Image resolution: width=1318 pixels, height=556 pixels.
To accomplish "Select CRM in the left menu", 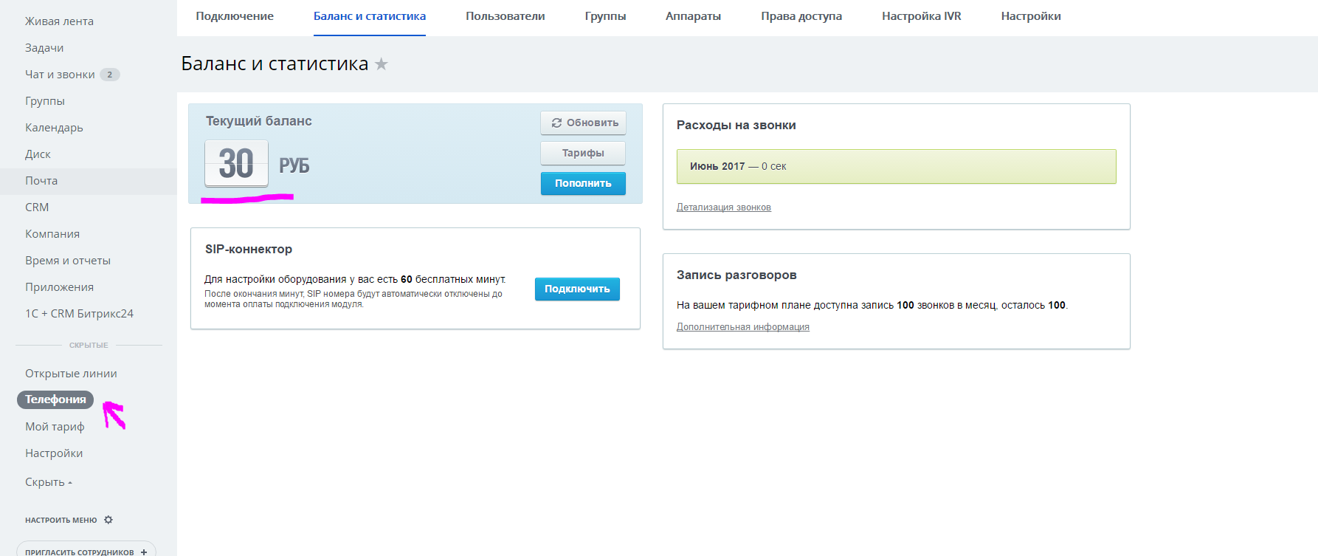I will (x=37, y=207).
